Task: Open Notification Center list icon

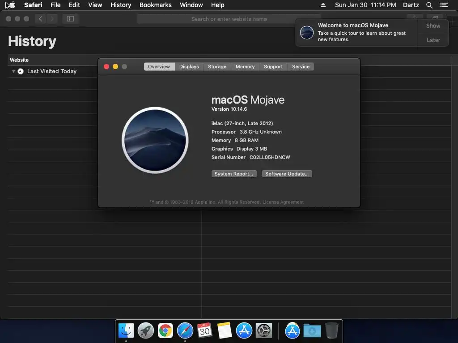Action: pos(443,5)
